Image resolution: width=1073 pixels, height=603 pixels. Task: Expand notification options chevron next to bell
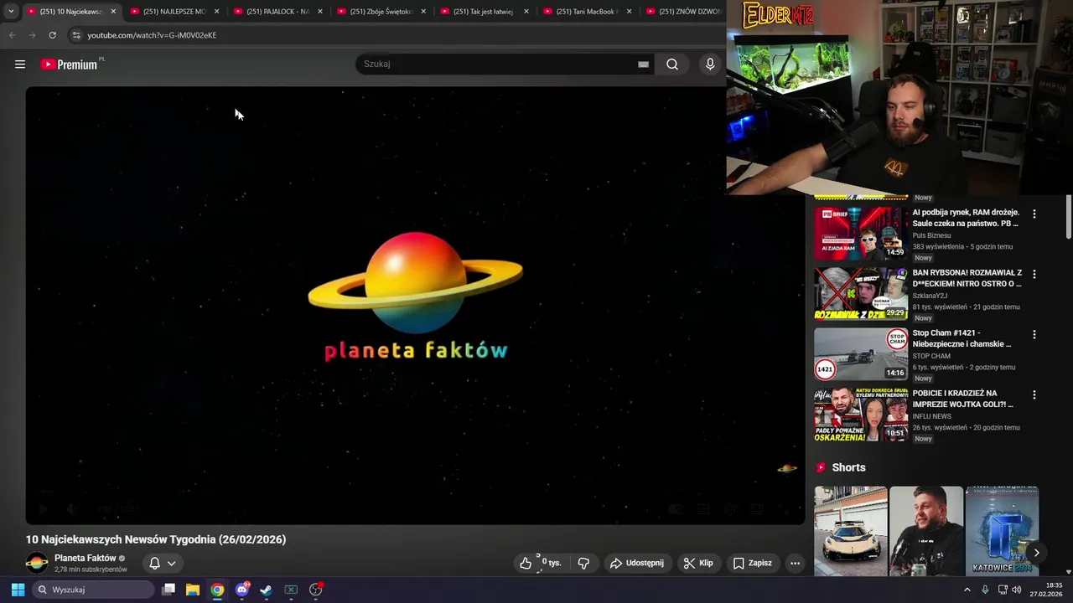coord(171,563)
